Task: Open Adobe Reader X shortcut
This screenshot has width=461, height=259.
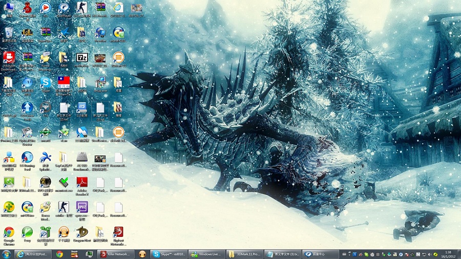Action: [82, 182]
